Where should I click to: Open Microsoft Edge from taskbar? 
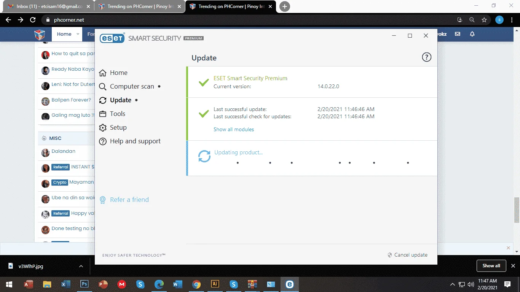click(x=159, y=284)
